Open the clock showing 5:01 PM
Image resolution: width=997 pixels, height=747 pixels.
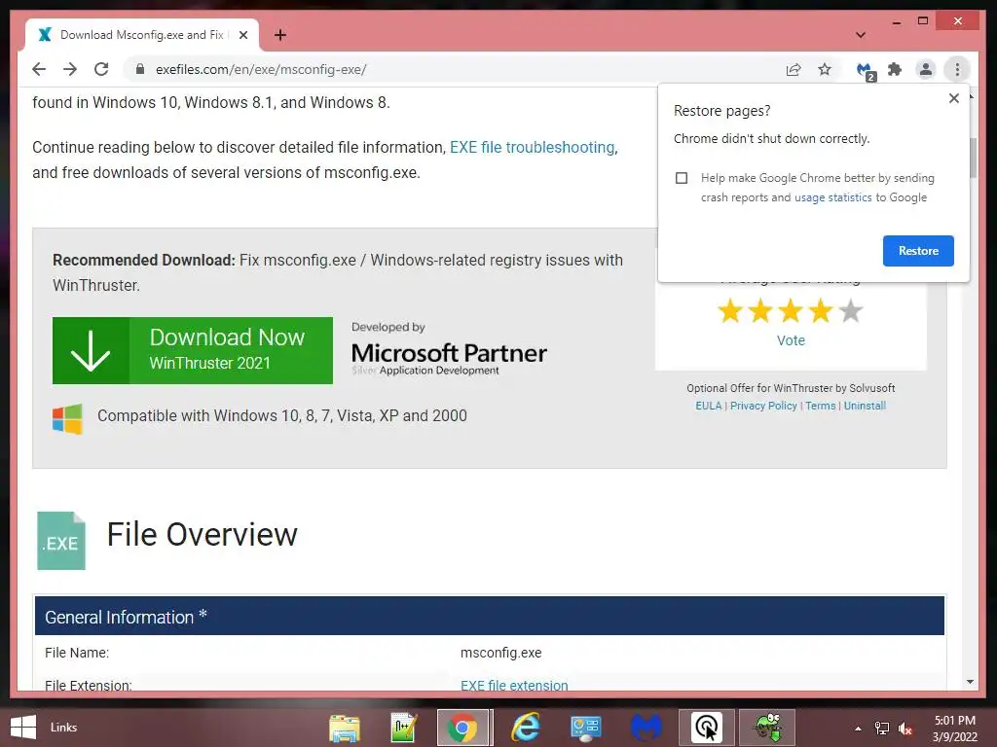[x=954, y=729]
